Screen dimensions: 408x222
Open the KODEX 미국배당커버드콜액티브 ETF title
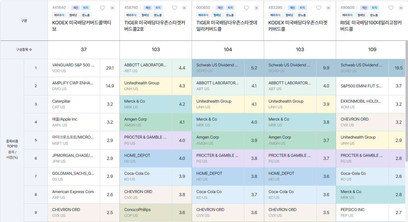82,26
